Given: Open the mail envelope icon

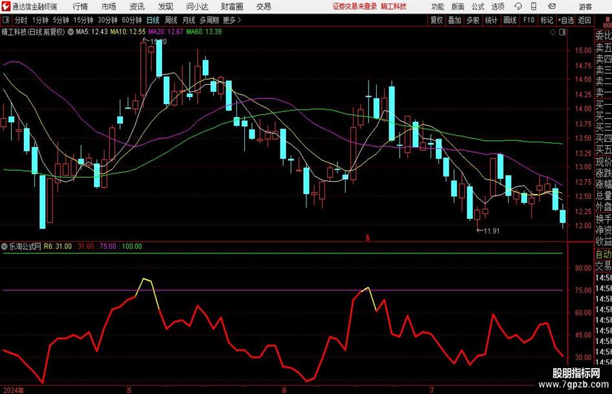Looking at the screenshot, I should [552, 6].
